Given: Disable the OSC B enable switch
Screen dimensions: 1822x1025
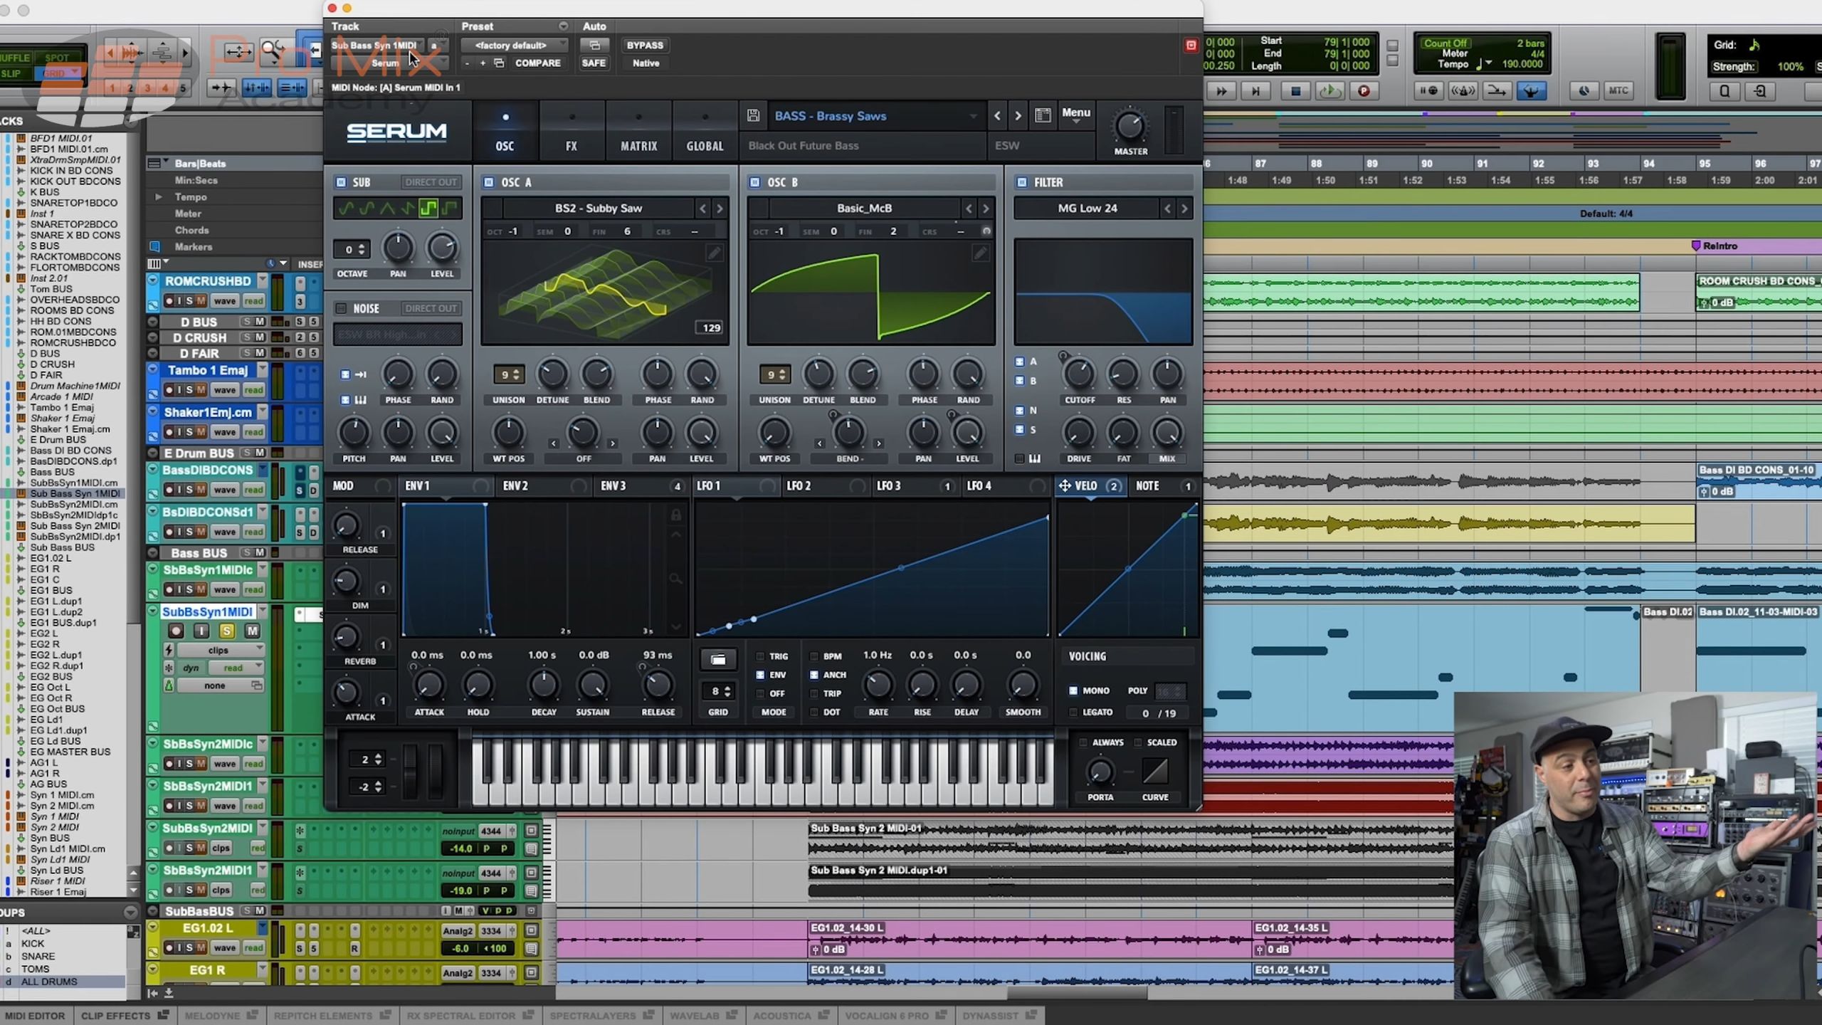Looking at the screenshot, I should tap(754, 182).
